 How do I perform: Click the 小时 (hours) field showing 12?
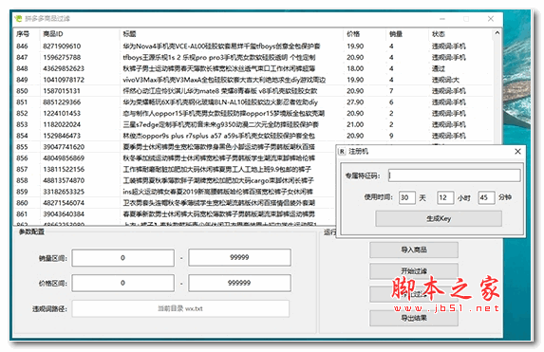(445, 197)
